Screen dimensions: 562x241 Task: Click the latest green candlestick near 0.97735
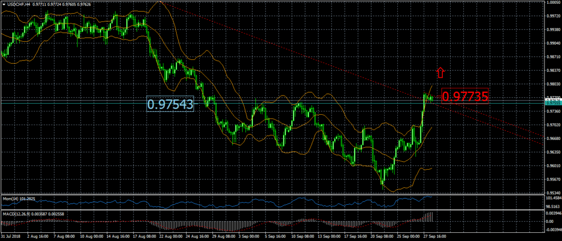[x=431, y=98]
